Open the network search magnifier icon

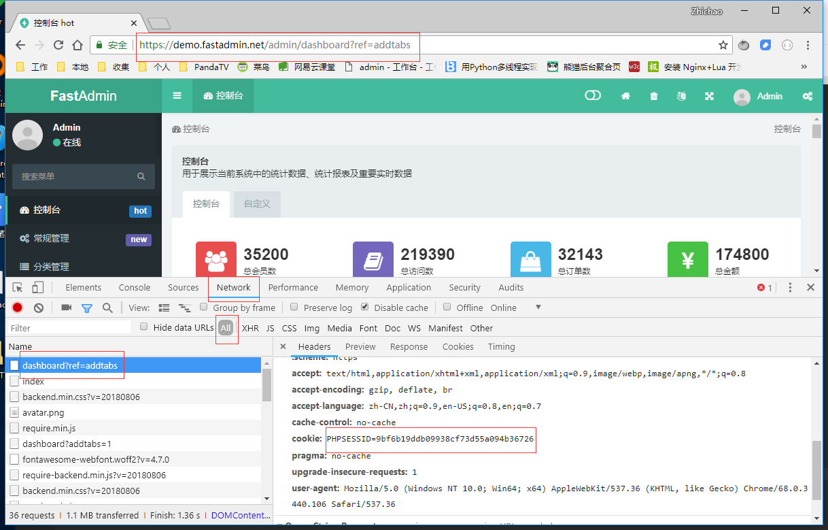(107, 308)
